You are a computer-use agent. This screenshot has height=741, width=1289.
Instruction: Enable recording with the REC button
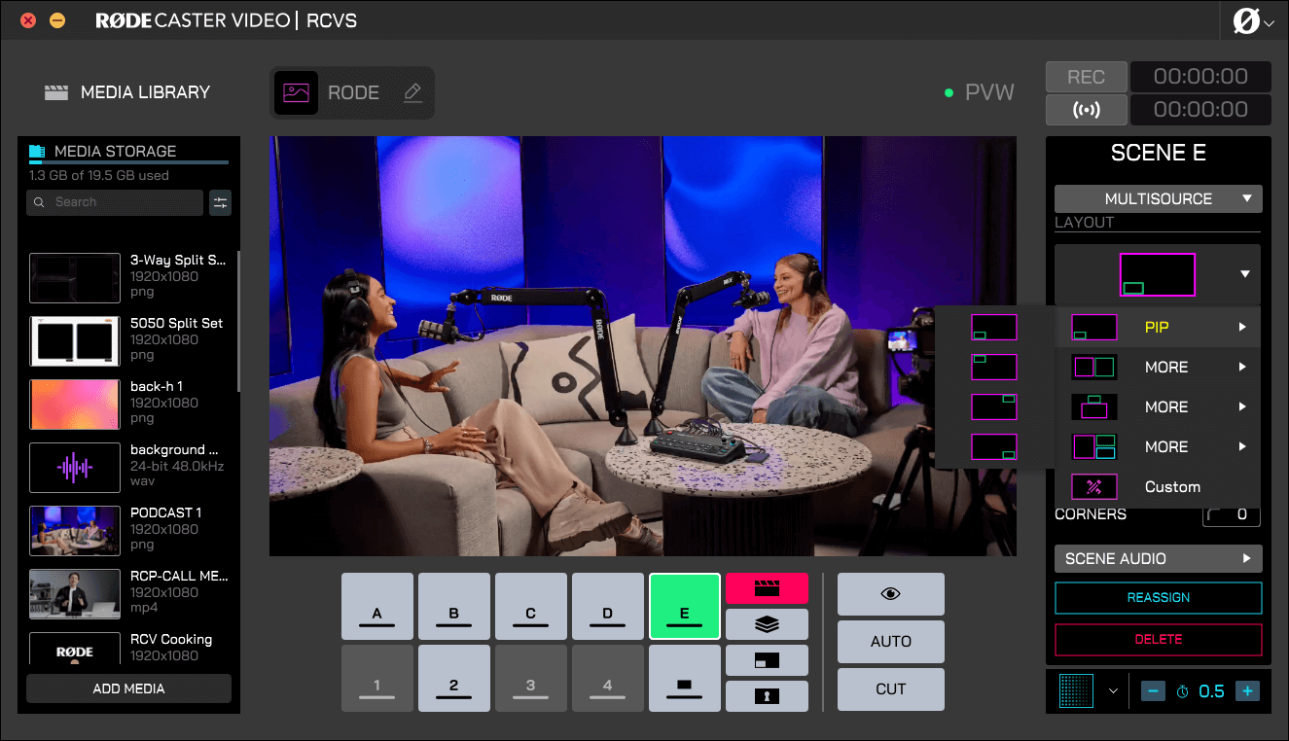point(1086,77)
